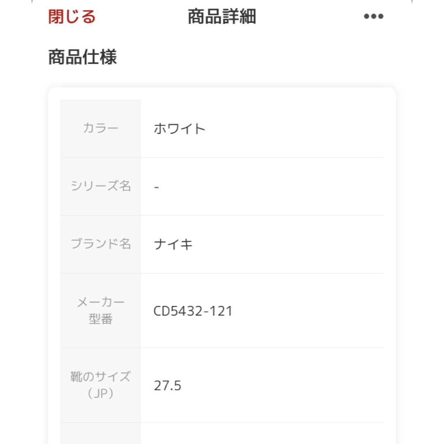Viewport: 444px width, 444px height.
Task: Click the ホワイト color value
Action: (180, 129)
